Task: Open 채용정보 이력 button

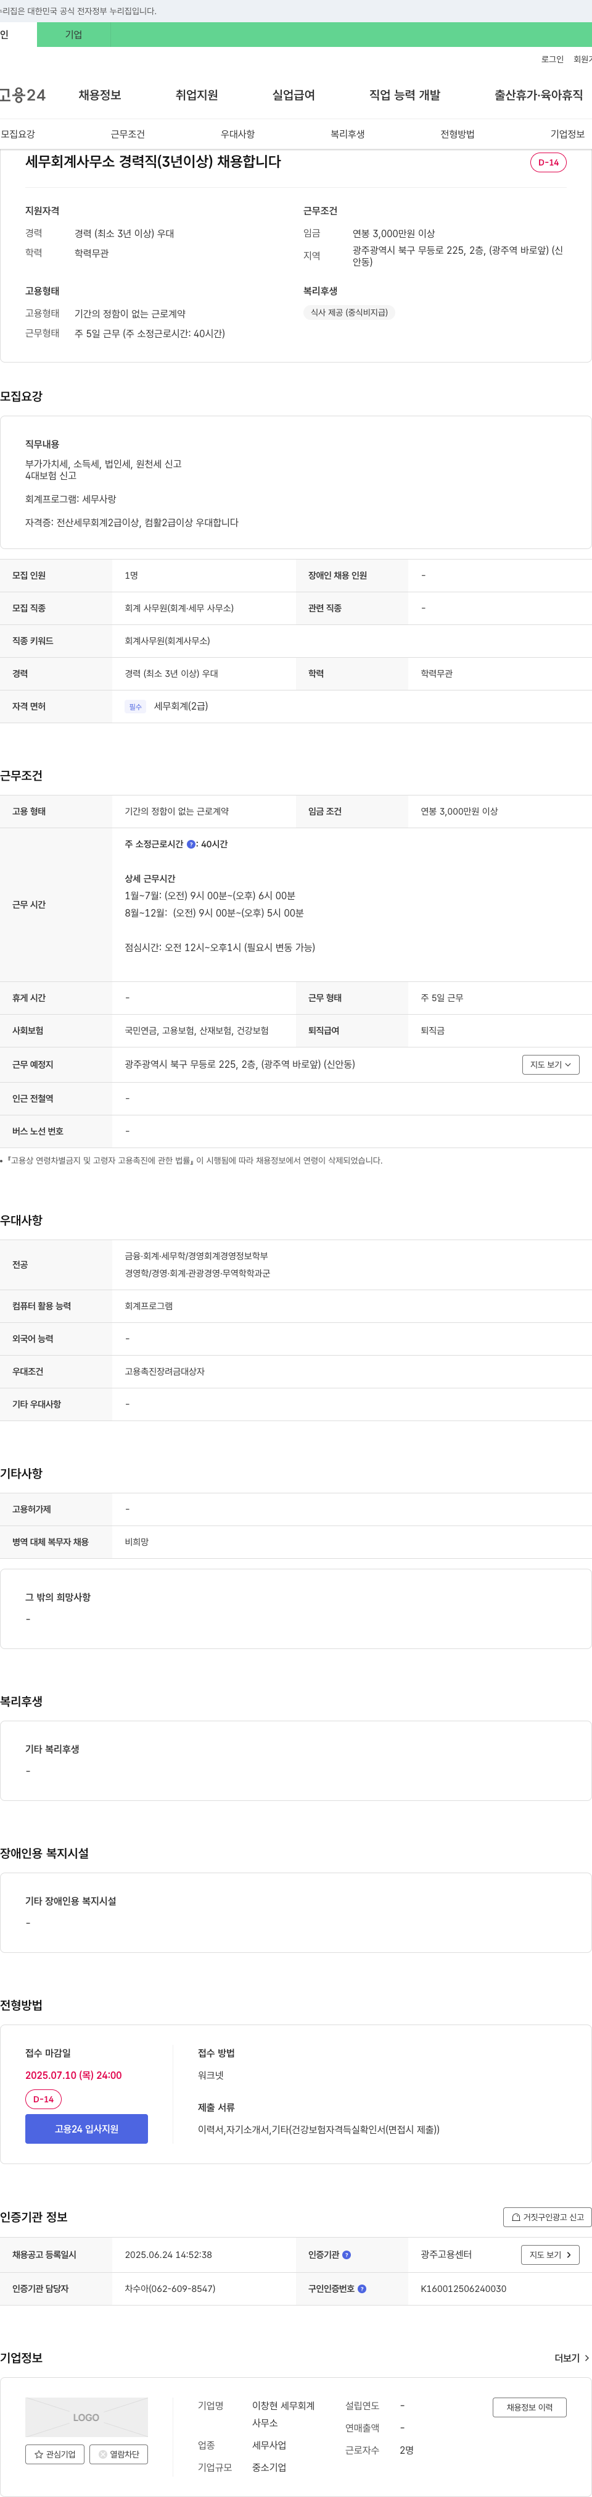Action: coord(529,2407)
